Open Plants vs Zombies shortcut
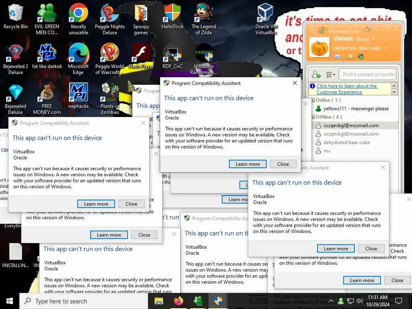 pyautogui.click(x=110, y=99)
